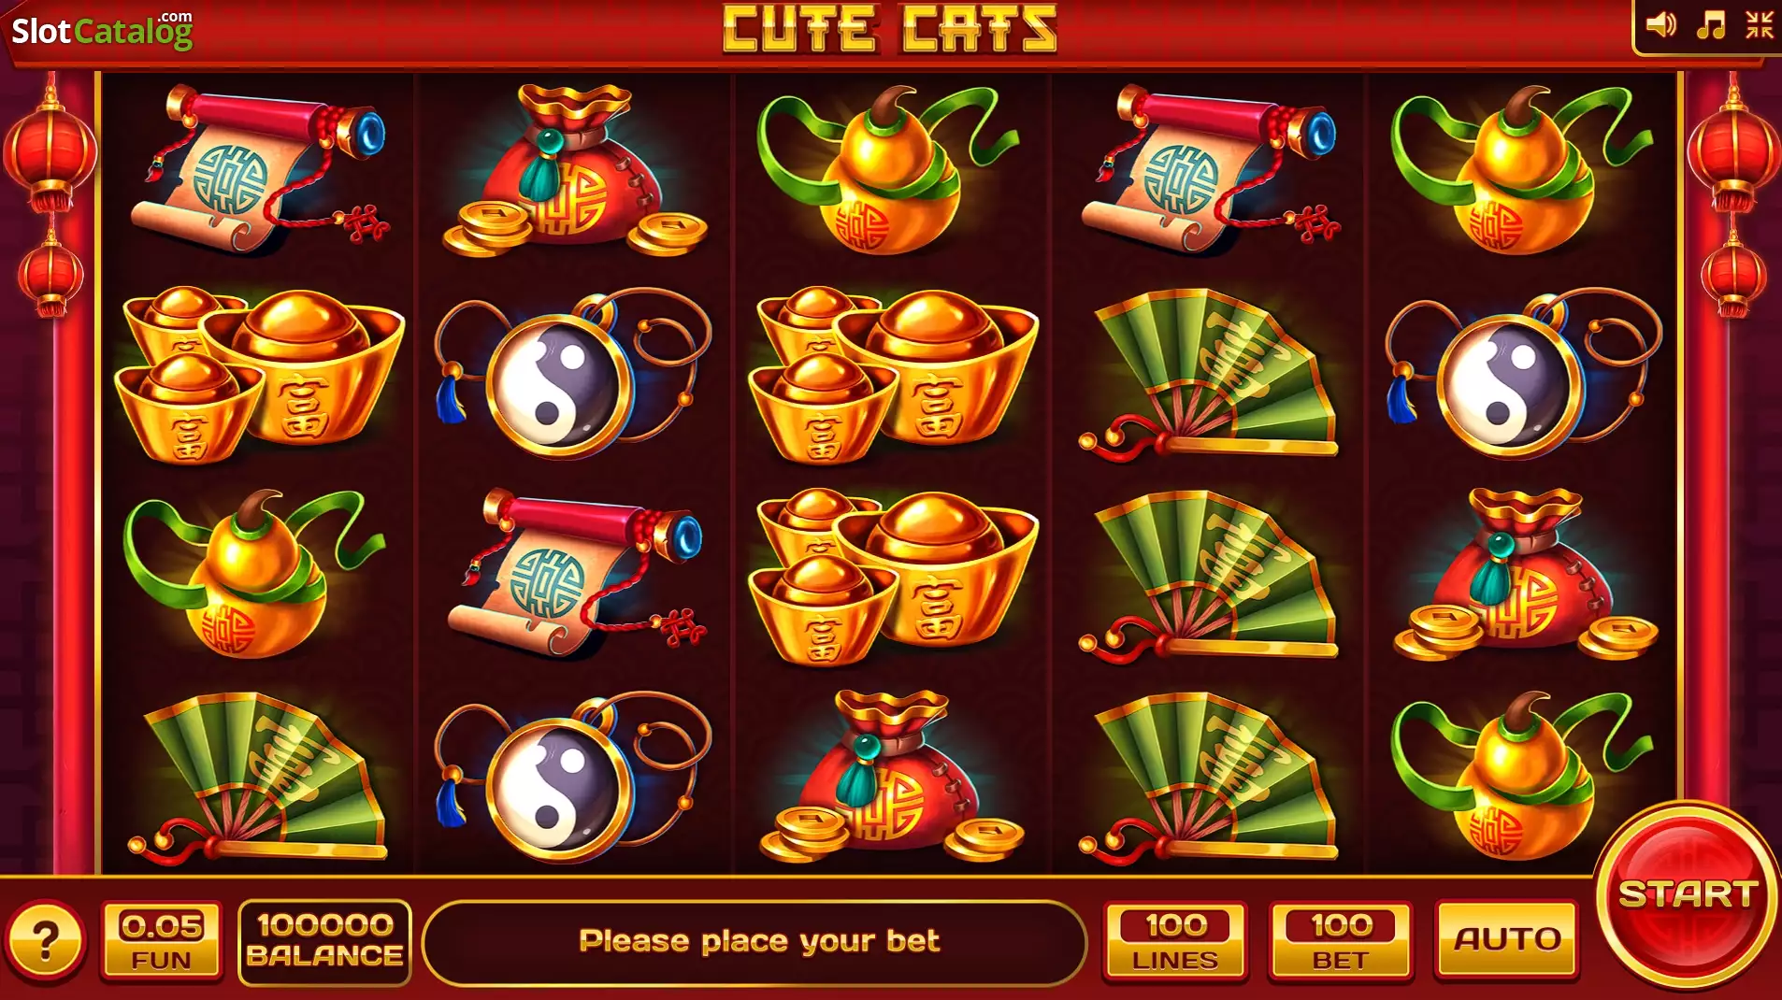Click the 100000 BALANCE display
Screen dimensions: 1782x1000
pos(324,941)
